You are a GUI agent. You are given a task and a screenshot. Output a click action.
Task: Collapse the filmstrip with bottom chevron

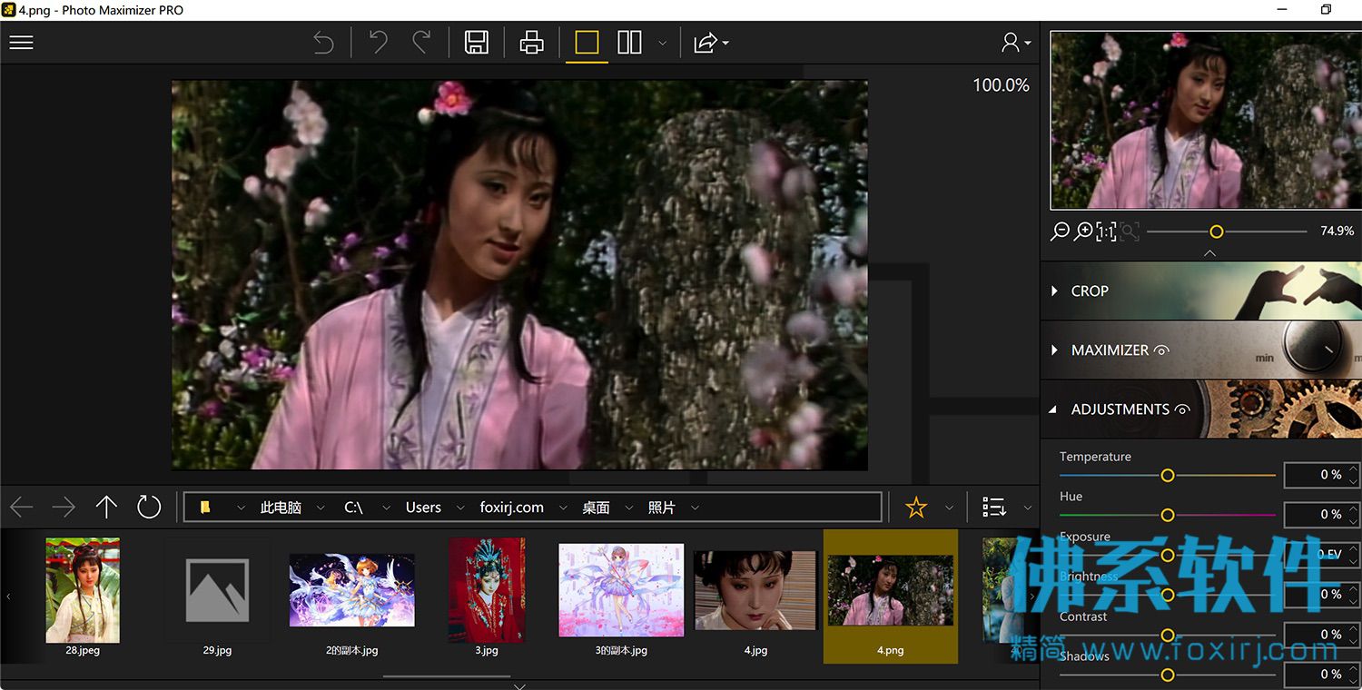click(519, 686)
